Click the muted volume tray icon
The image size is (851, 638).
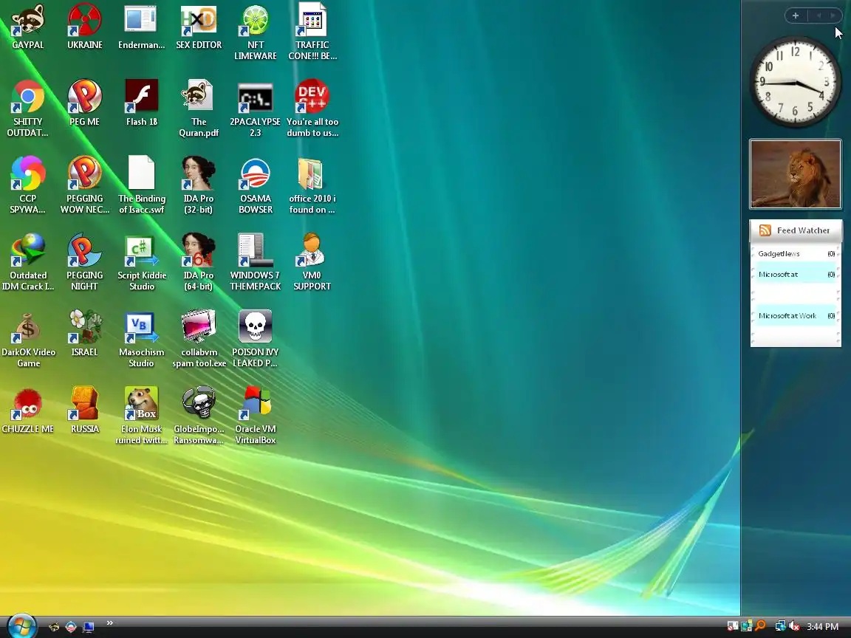(x=794, y=626)
